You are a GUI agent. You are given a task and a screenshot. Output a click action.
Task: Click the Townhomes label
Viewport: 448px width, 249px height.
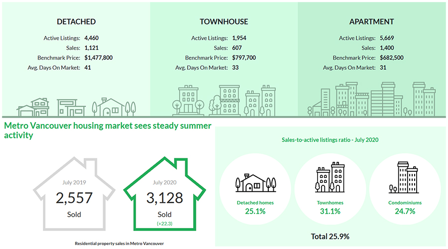330,203
